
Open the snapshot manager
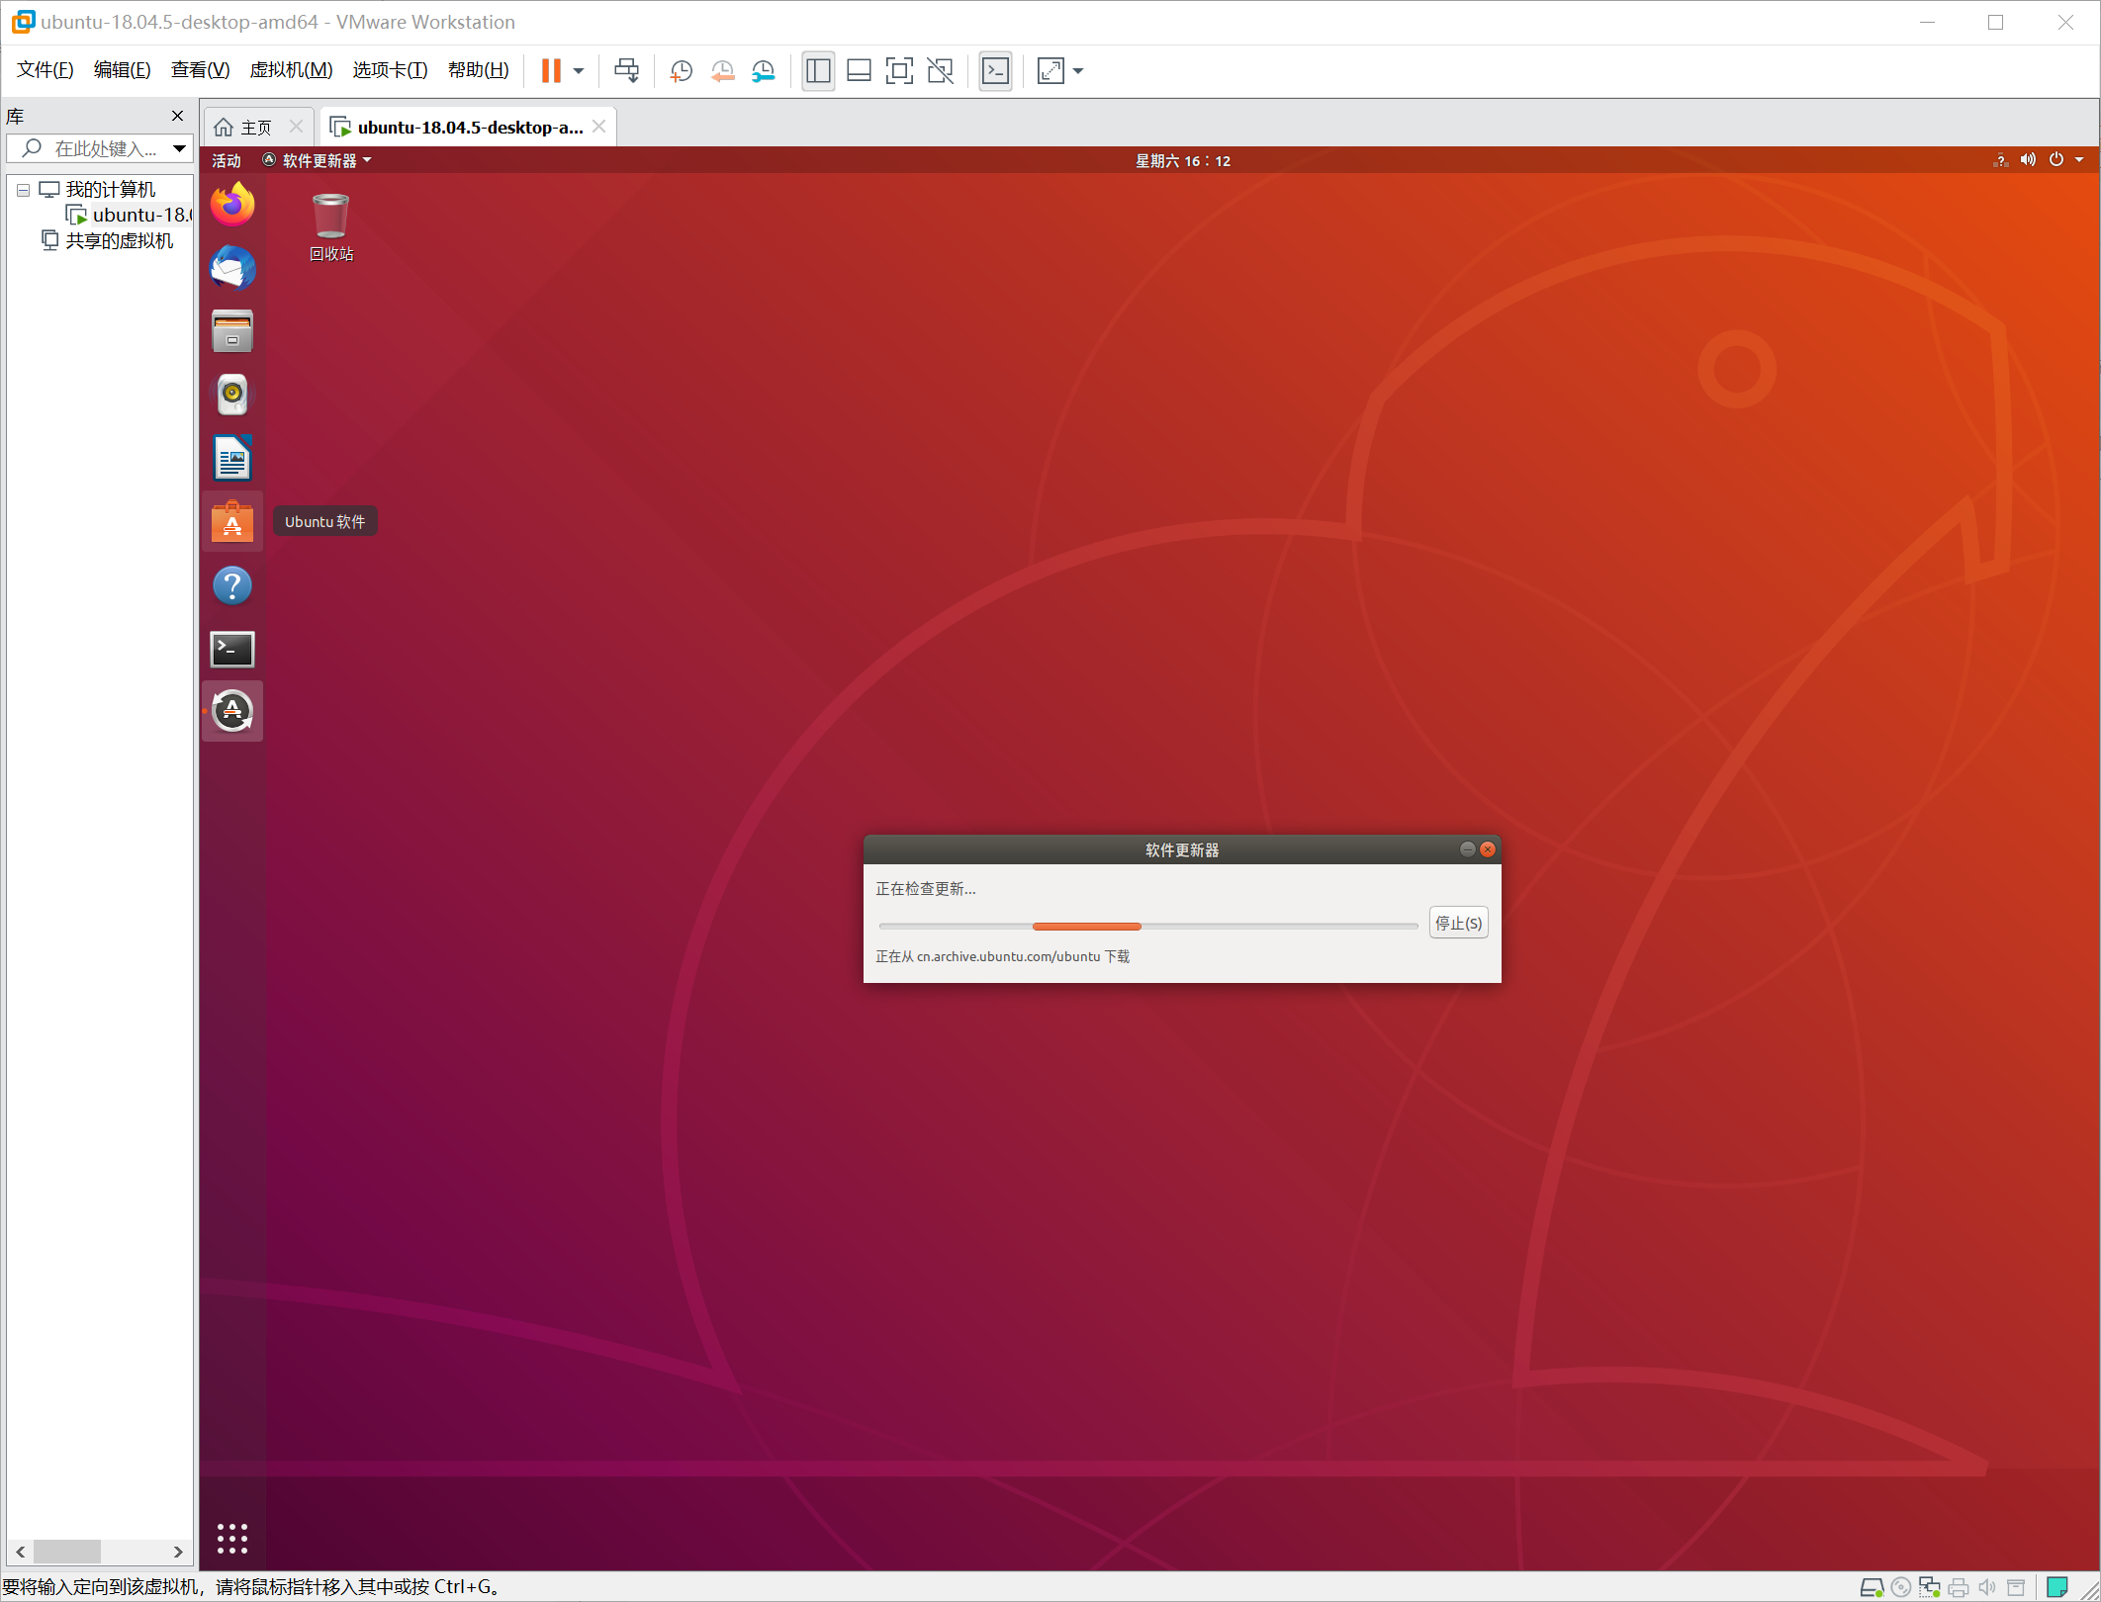click(763, 70)
